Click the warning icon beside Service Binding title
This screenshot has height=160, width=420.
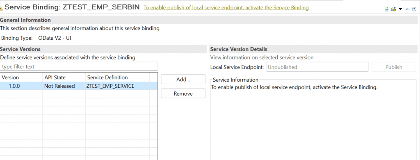(1, 9)
